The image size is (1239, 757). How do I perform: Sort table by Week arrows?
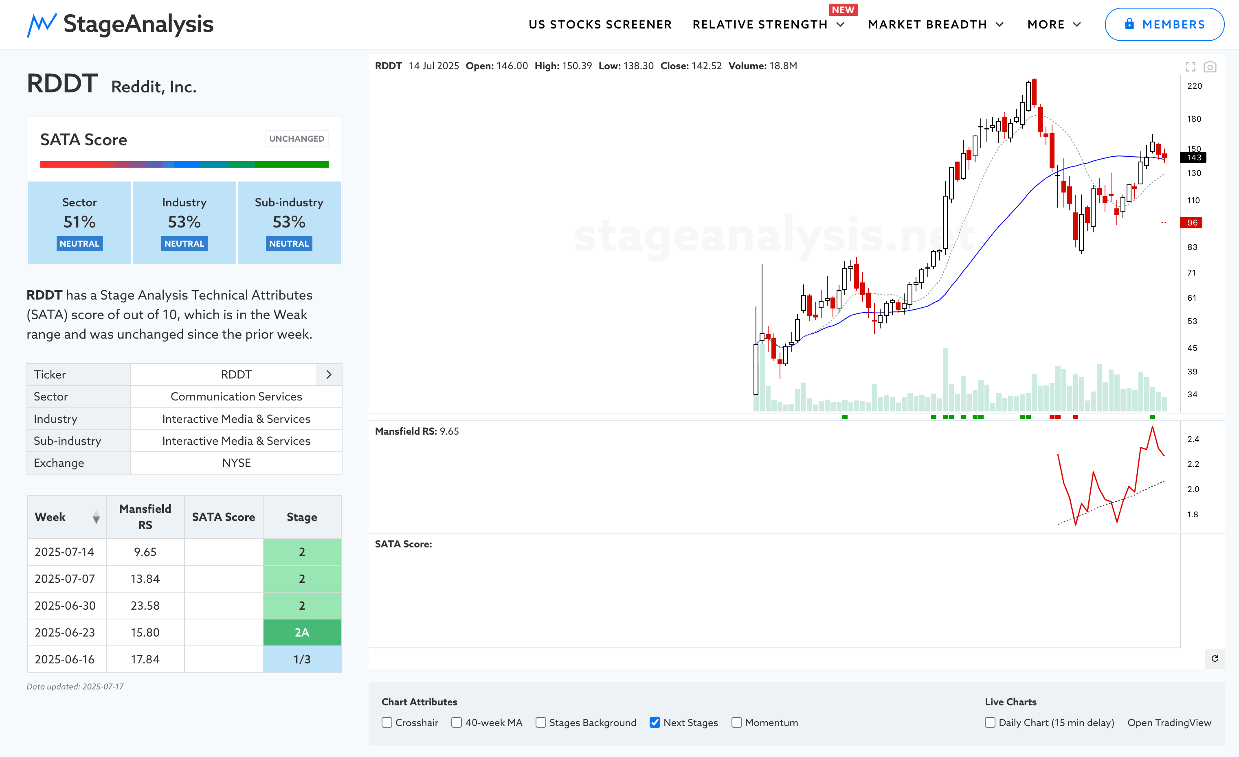point(96,517)
